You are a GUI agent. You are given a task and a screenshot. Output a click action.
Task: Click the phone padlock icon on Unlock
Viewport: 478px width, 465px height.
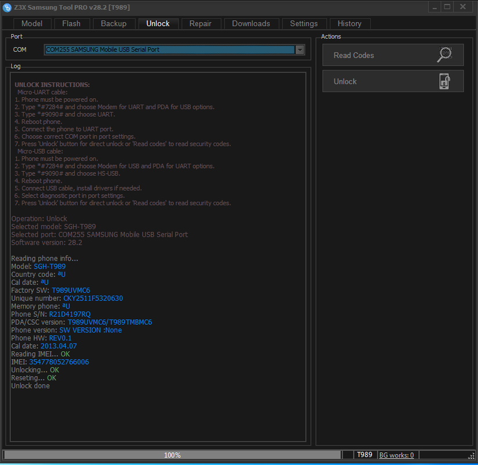coord(444,81)
